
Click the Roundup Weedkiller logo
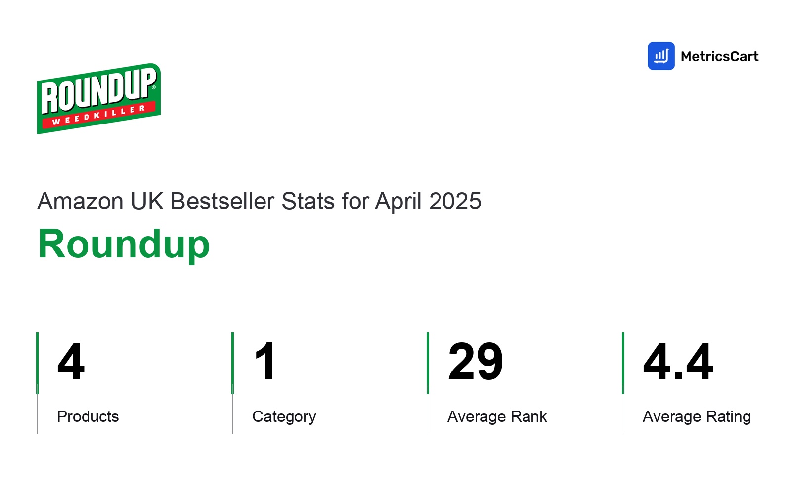99,98
